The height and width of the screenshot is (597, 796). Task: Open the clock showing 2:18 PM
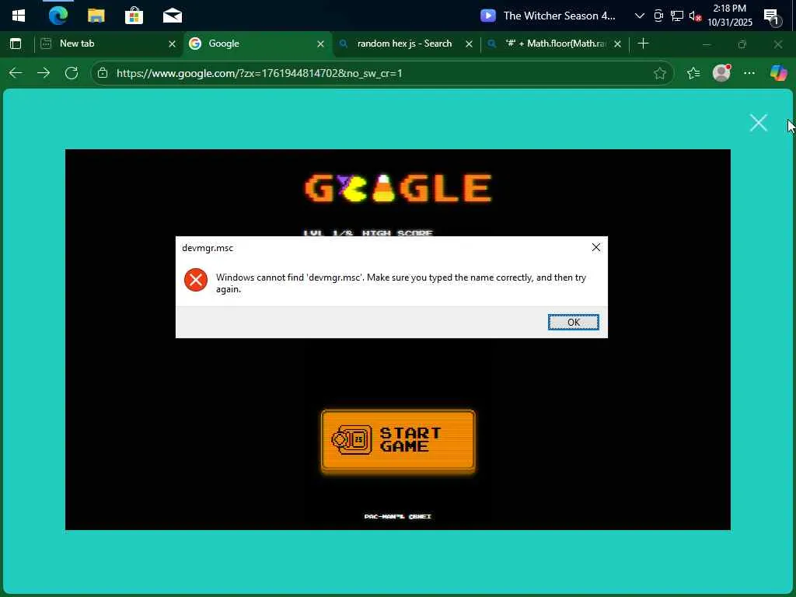pyautogui.click(x=729, y=16)
